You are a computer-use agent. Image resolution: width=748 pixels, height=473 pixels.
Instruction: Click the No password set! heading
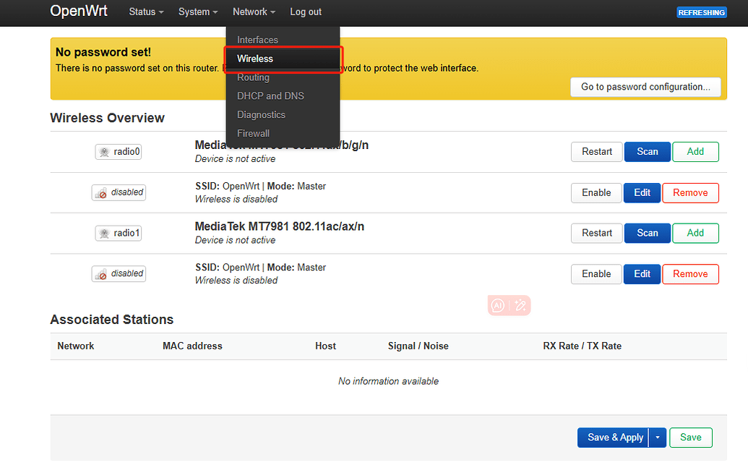click(x=103, y=52)
